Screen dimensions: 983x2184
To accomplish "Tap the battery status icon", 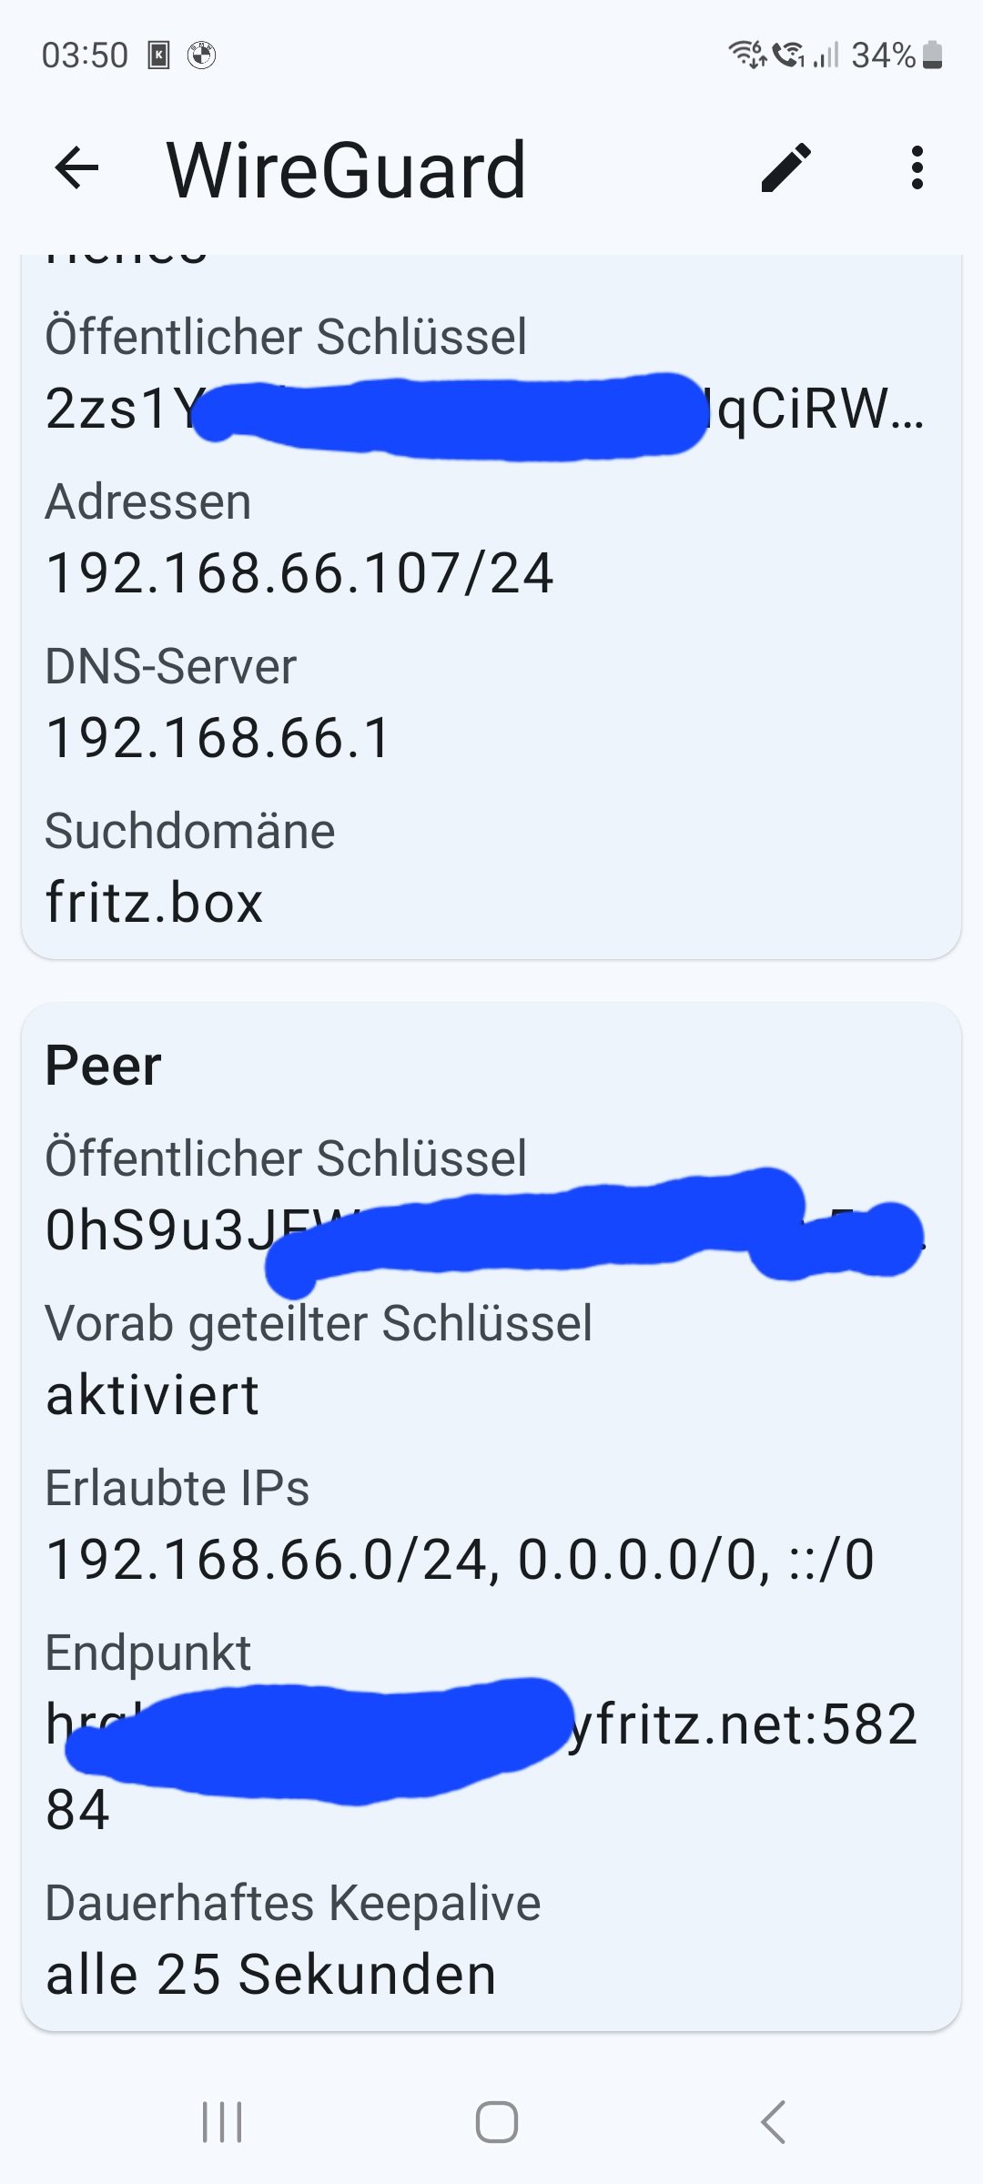I will click(932, 56).
